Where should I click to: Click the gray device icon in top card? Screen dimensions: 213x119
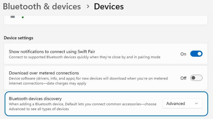[x=13, y=16]
